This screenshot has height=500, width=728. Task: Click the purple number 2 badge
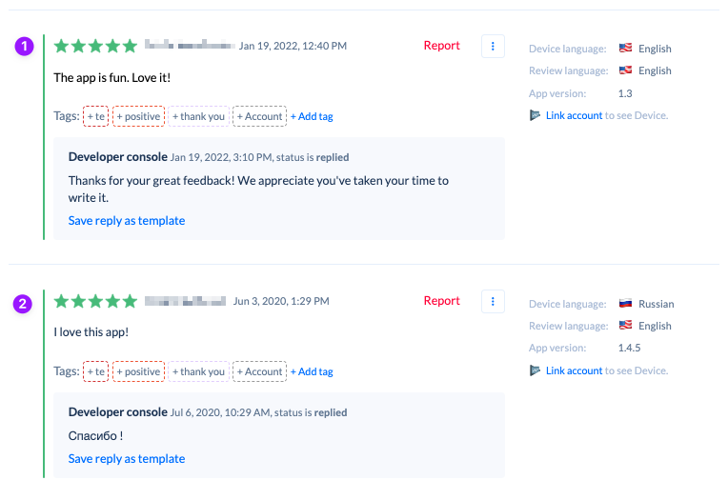(24, 304)
